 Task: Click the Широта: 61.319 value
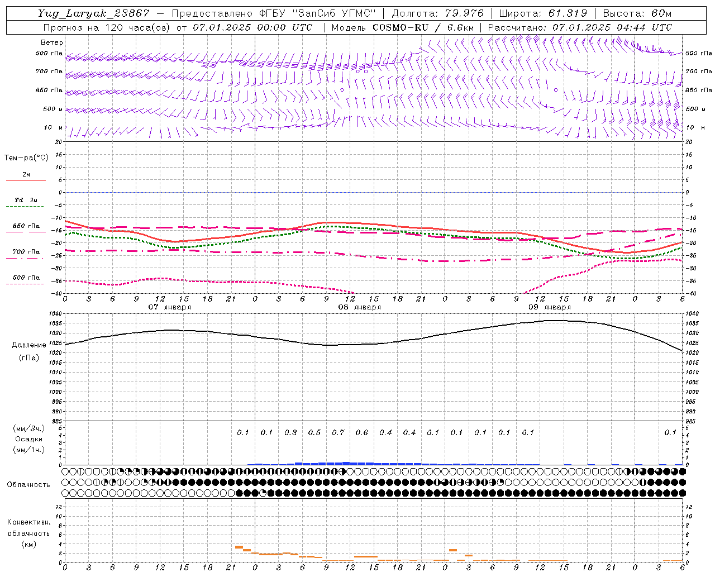click(x=543, y=13)
